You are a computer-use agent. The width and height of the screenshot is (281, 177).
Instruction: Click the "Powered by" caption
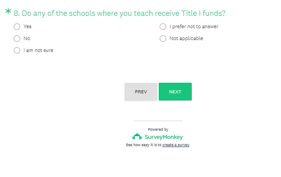click(158, 129)
